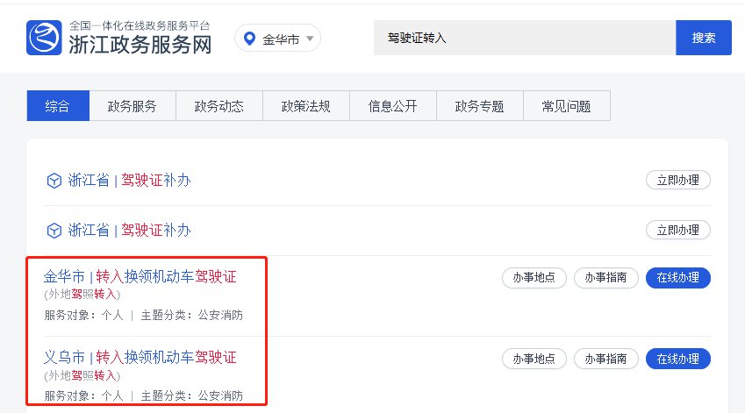The height and width of the screenshot is (413, 745).
Task: Click 立即办理 for the first 驾驶证补办 result
Action: pos(678,181)
